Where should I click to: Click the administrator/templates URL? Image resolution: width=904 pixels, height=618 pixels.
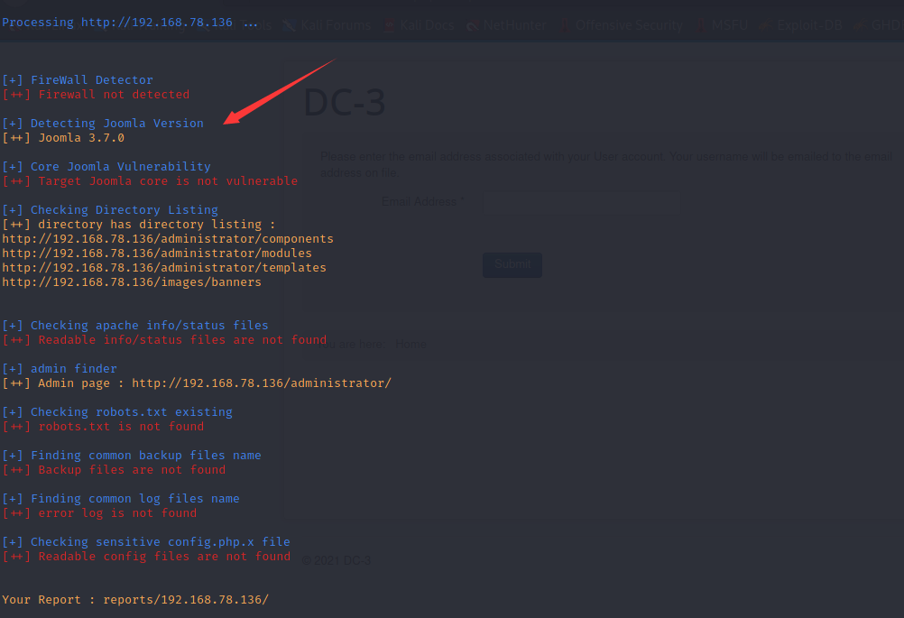pyautogui.click(x=164, y=267)
